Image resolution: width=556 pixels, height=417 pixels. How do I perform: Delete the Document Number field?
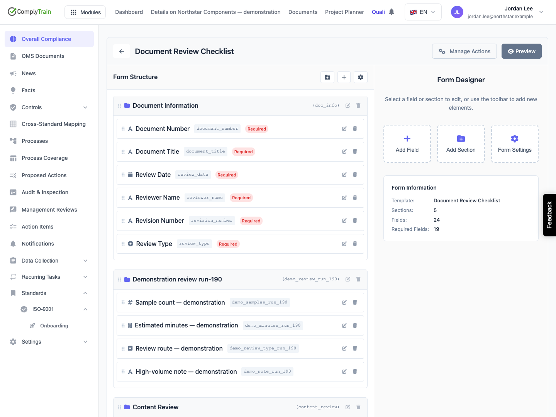(355, 129)
